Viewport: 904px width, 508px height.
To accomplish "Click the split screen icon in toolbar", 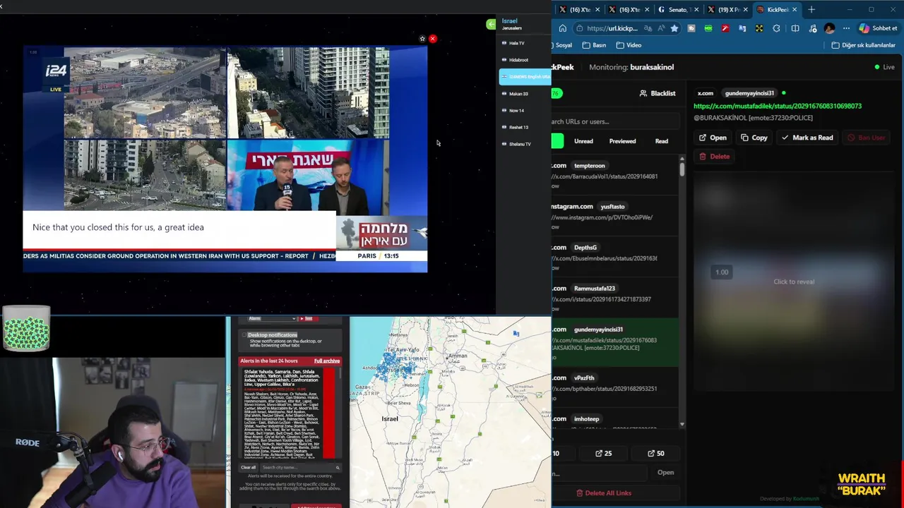I will pyautogui.click(x=795, y=28).
